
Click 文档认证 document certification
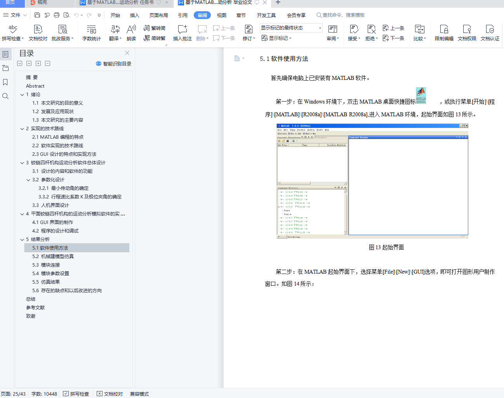(490, 33)
